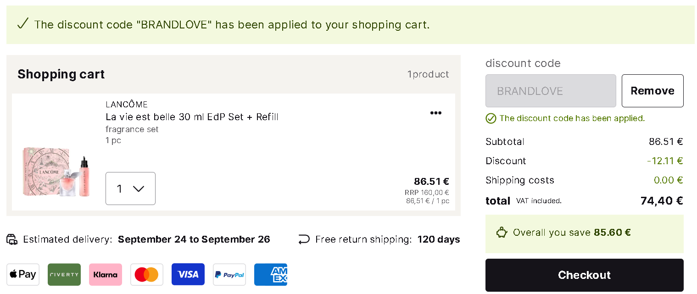Screen dimensions: 697x294
Task: Click the Riverty payment icon
Action: point(64,274)
